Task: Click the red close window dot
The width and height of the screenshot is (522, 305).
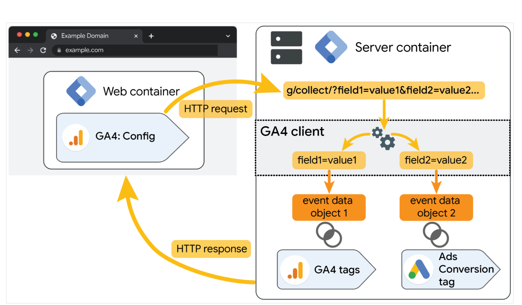Action: click(x=20, y=35)
